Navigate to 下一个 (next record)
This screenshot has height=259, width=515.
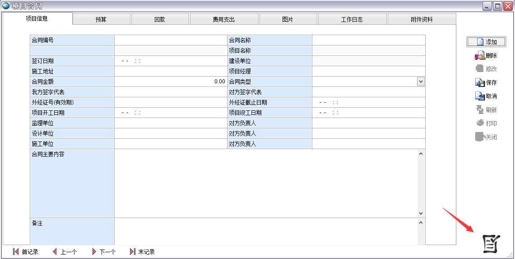[103, 252]
